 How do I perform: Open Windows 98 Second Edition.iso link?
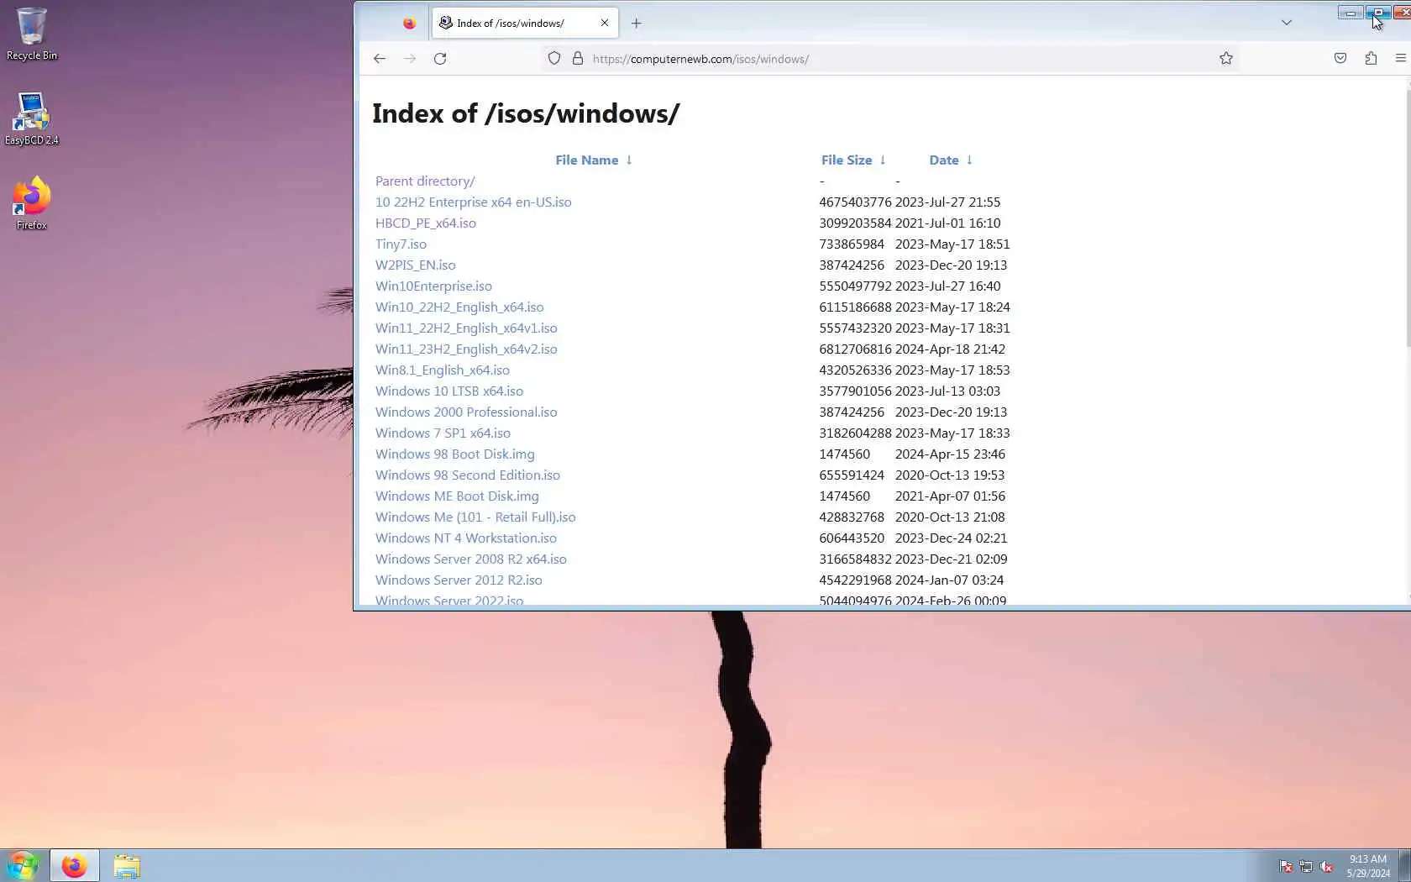click(x=468, y=475)
